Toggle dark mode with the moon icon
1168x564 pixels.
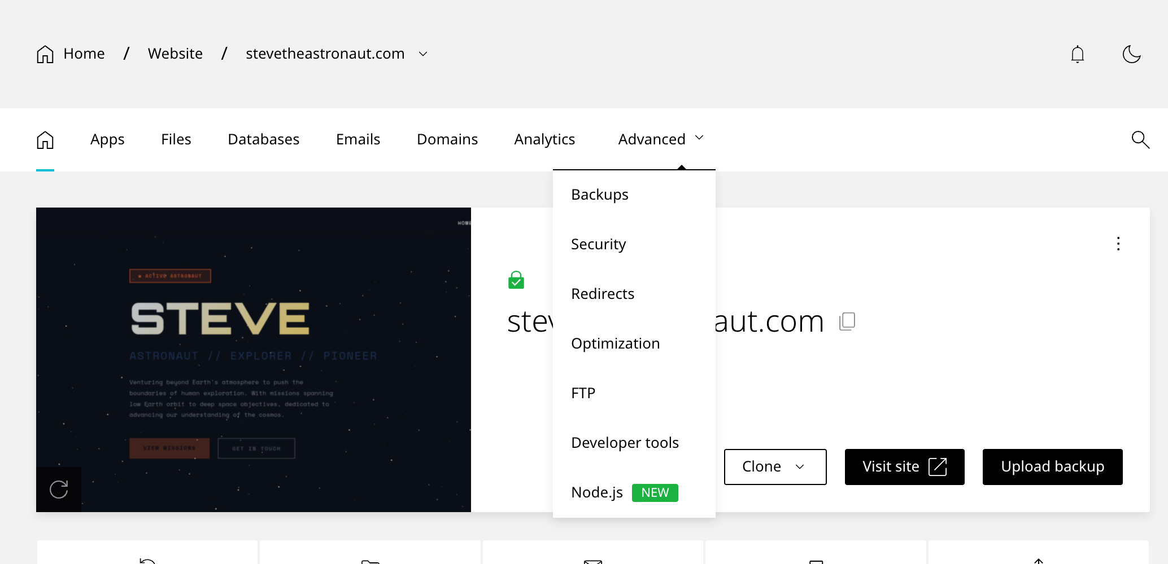[1131, 54]
